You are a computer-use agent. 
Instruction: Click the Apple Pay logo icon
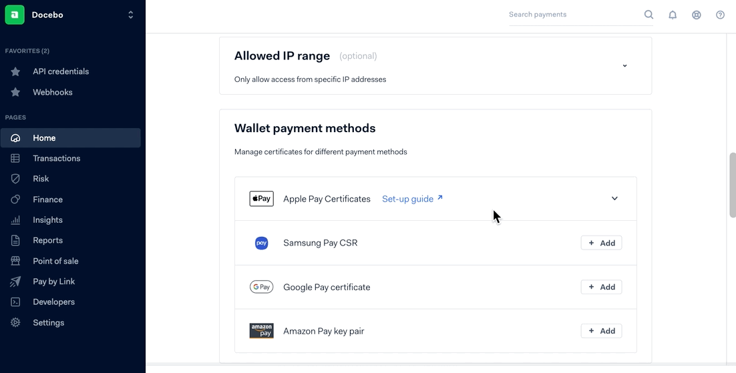tap(261, 199)
